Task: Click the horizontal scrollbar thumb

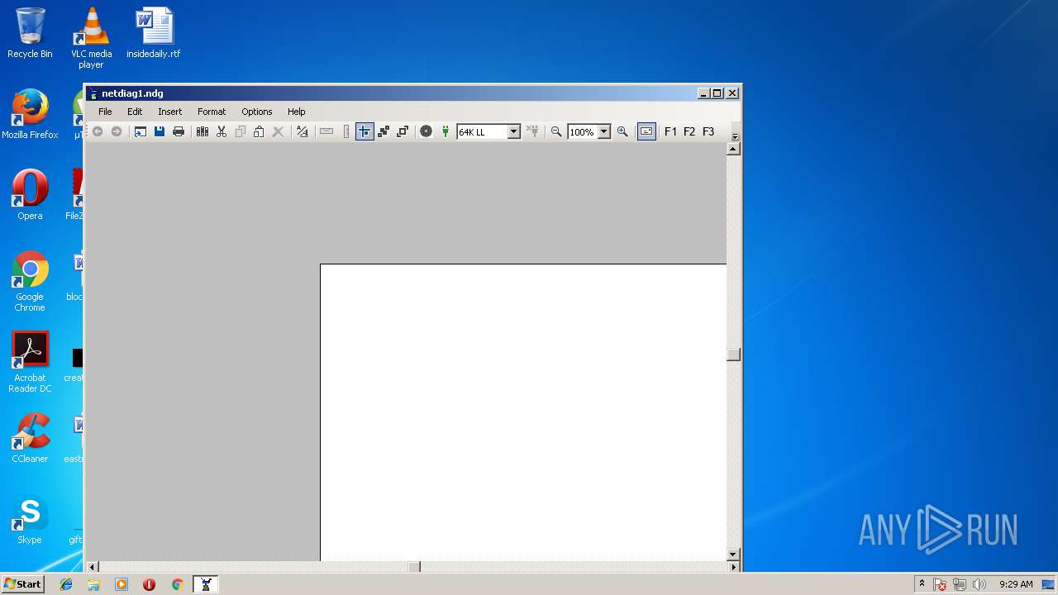Action: 415,567
